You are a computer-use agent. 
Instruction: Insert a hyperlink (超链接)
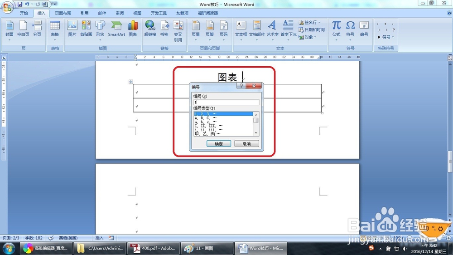[150, 29]
